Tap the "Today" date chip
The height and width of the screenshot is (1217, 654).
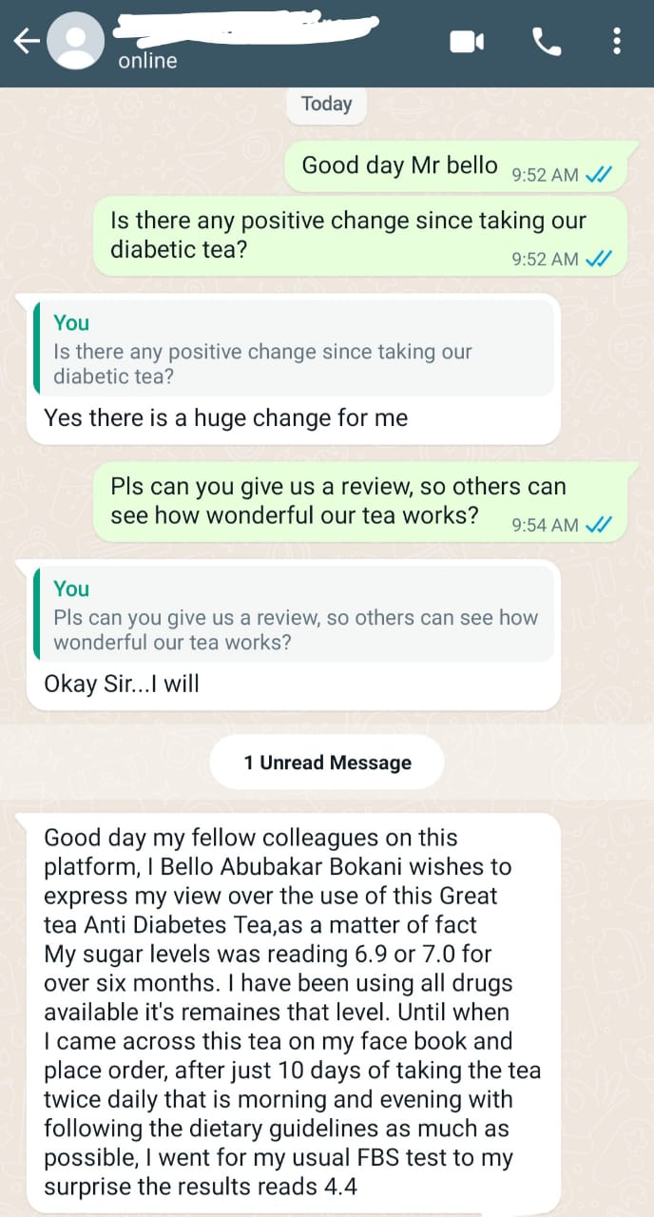pyautogui.click(x=326, y=104)
